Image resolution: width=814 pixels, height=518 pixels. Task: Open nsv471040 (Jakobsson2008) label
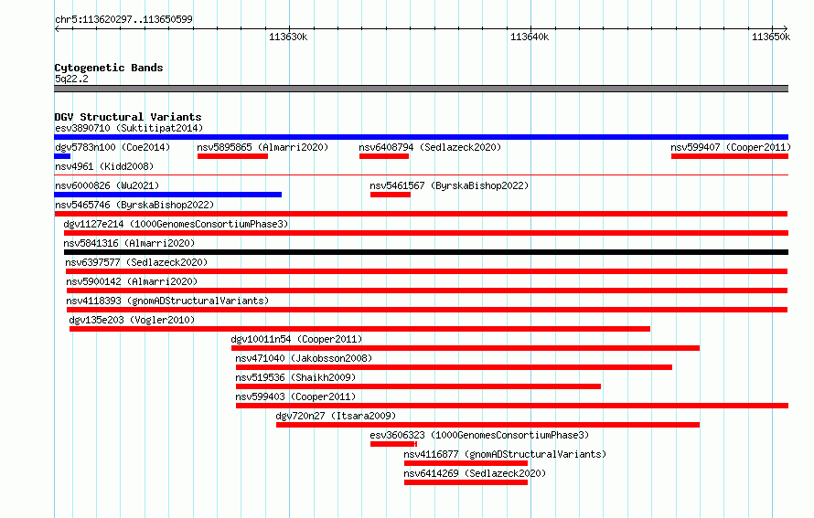tap(304, 358)
